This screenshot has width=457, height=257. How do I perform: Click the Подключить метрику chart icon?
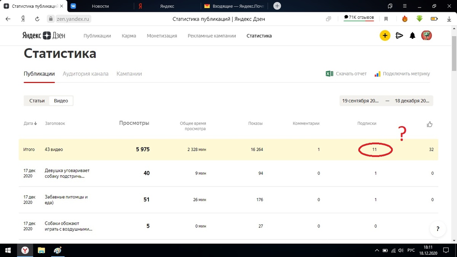click(x=377, y=73)
